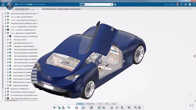Click the Copy icon in bottom toolbar

[x=59, y=107]
